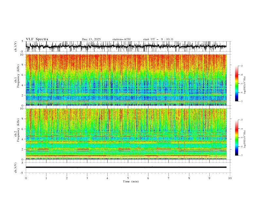
Task: Click the time axis tick label '7'
Action: click(169, 178)
